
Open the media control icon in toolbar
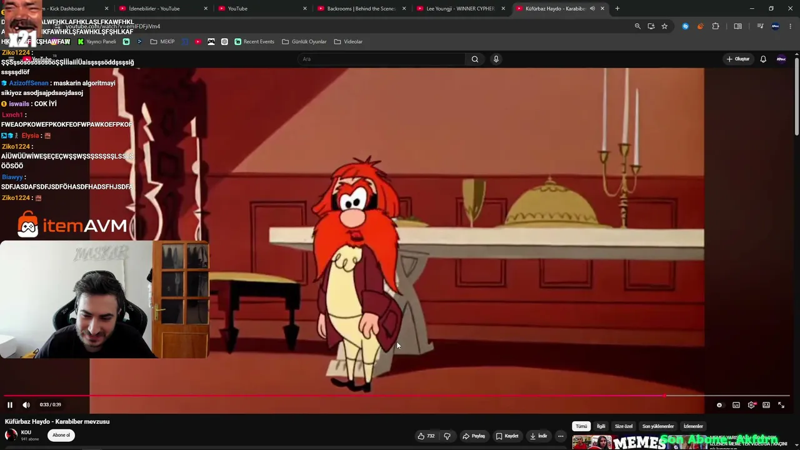tap(760, 26)
